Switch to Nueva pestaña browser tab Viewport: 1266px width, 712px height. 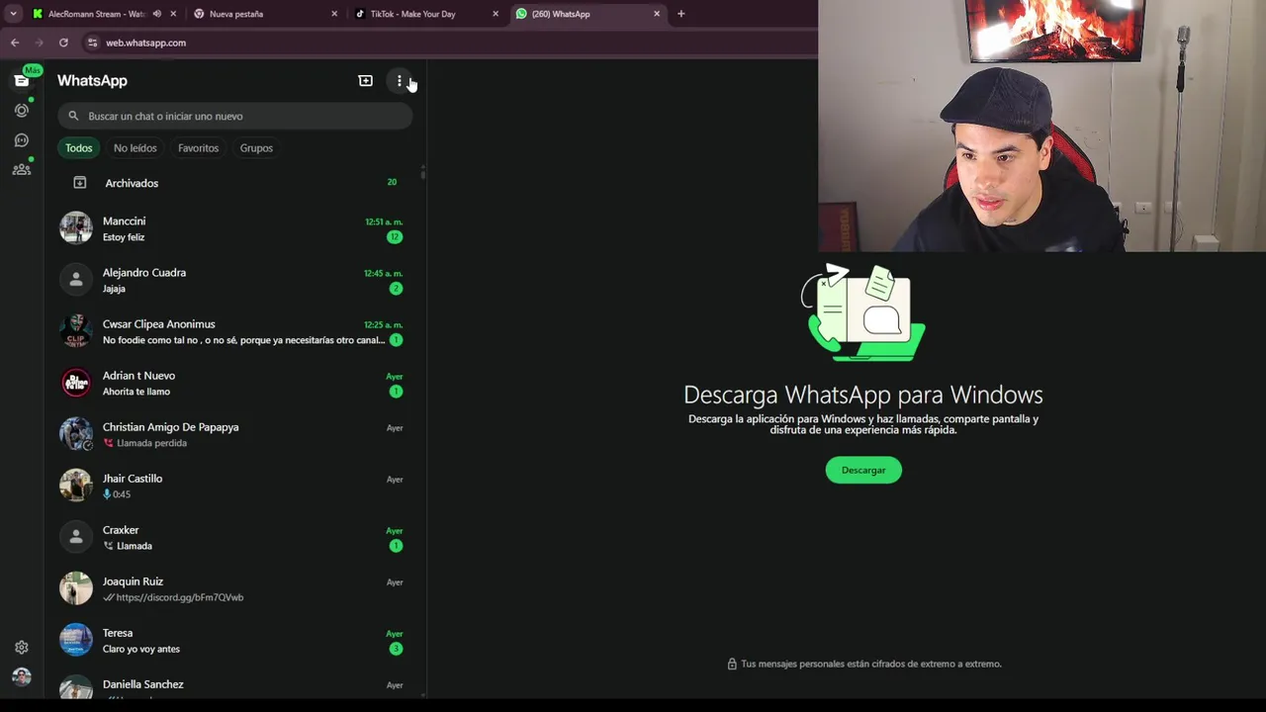click(265, 14)
